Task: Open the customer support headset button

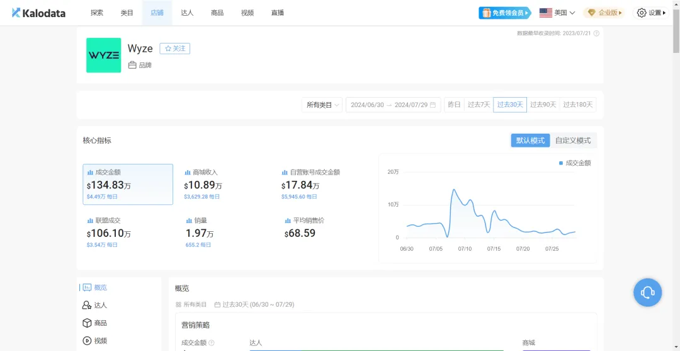Action: [647, 292]
